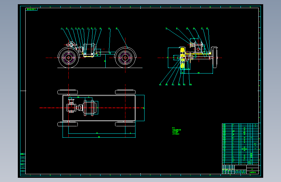Select part balloon number 6 in side view

click(82, 28)
